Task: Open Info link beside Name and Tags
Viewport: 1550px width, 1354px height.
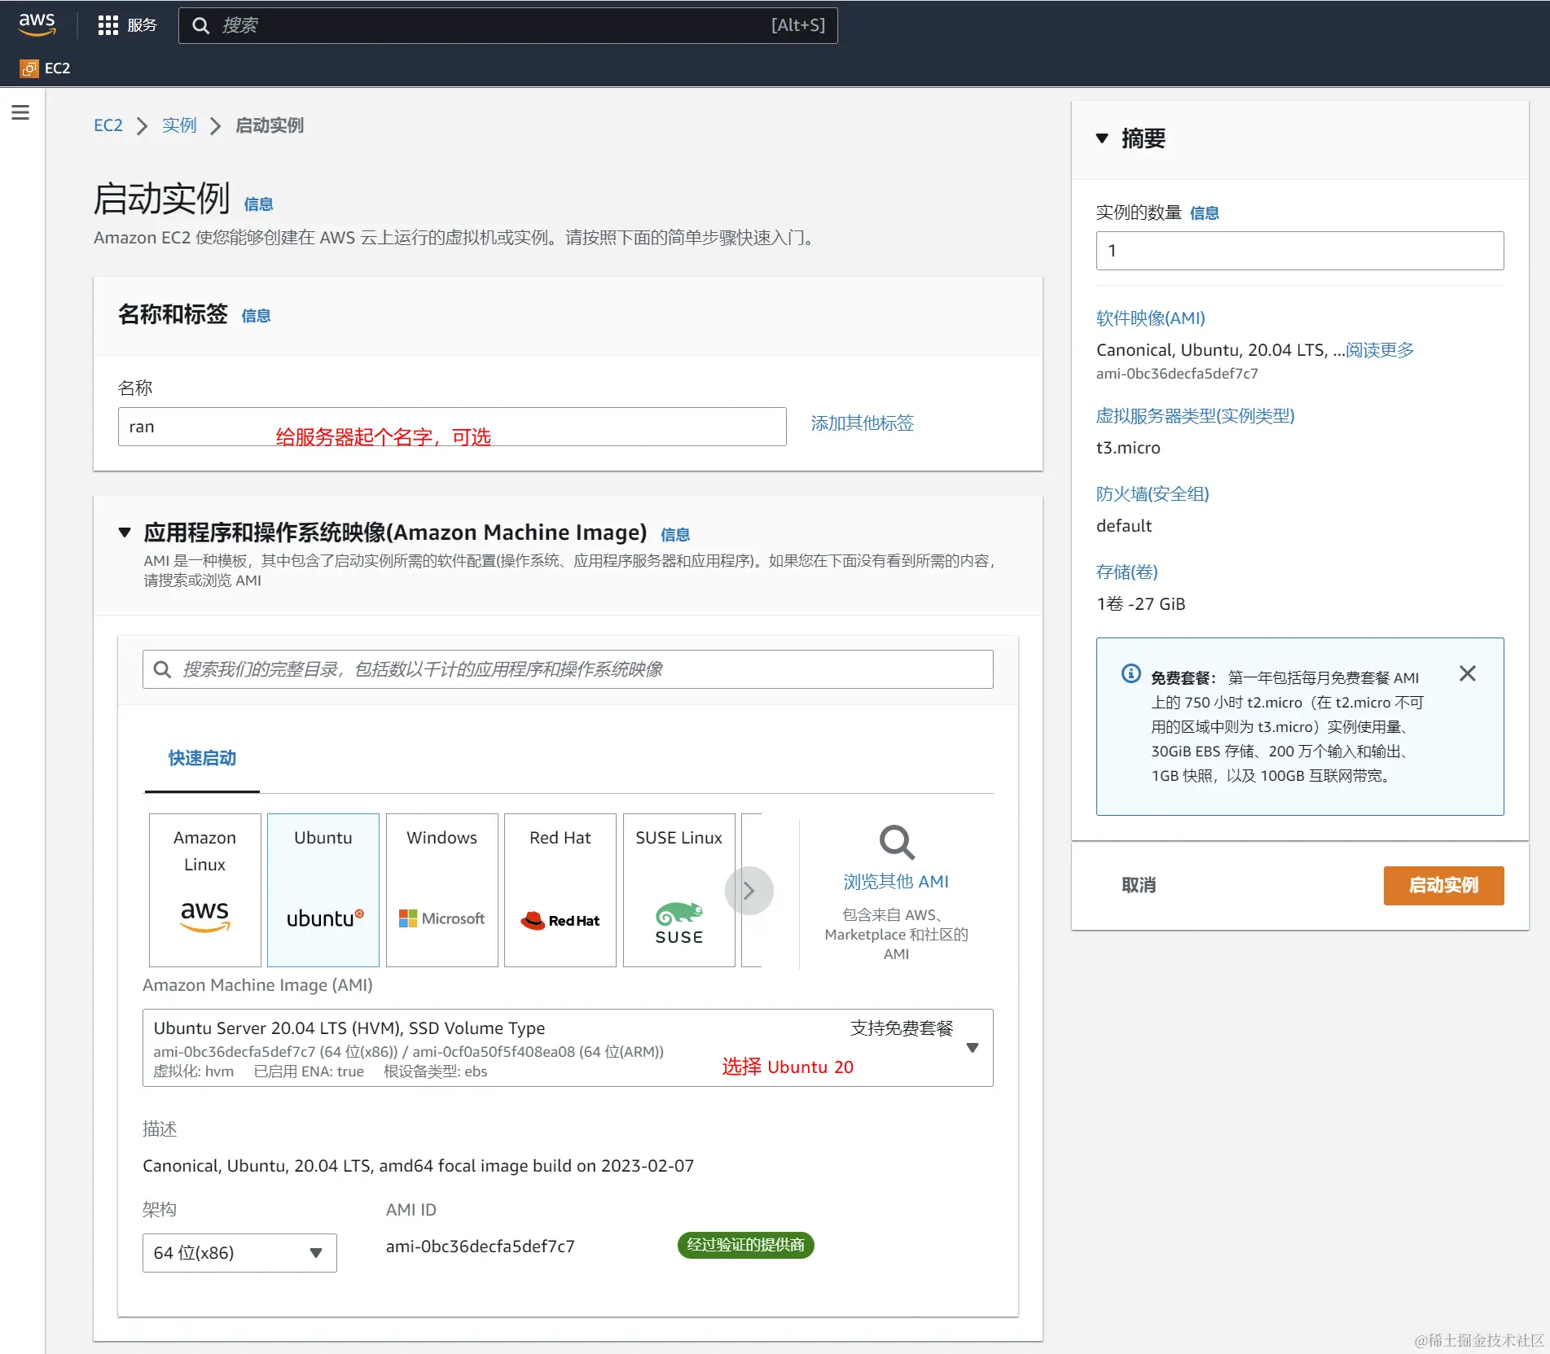Action: click(x=256, y=316)
